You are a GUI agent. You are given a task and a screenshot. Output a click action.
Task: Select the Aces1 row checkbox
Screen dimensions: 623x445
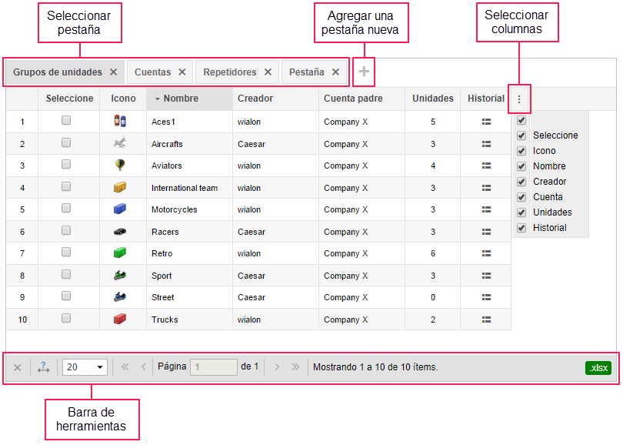(x=66, y=120)
